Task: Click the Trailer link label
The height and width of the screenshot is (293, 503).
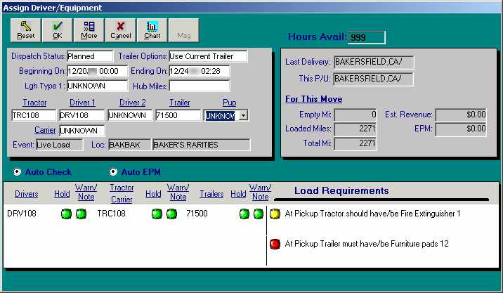Action: (x=180, y=103)
